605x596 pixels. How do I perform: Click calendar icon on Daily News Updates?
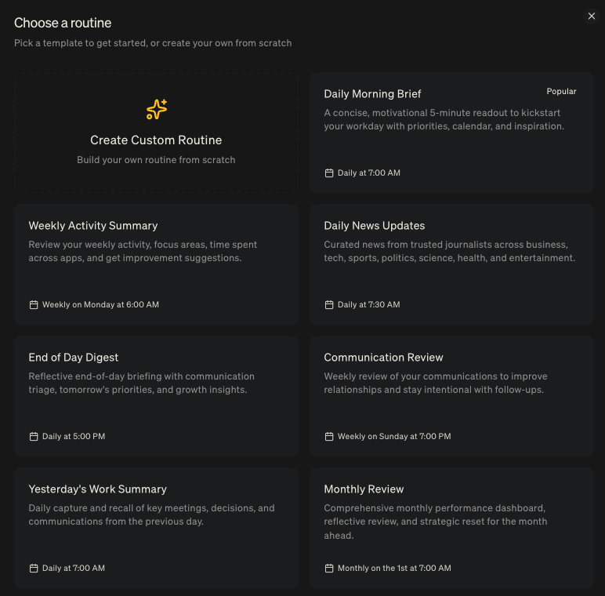point(329,304)
